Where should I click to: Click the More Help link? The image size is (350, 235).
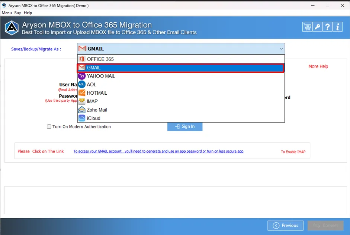tap(318, 66)
